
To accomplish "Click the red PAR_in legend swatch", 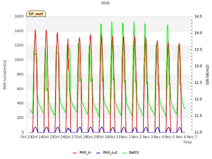I will click(x=75, y=153).
